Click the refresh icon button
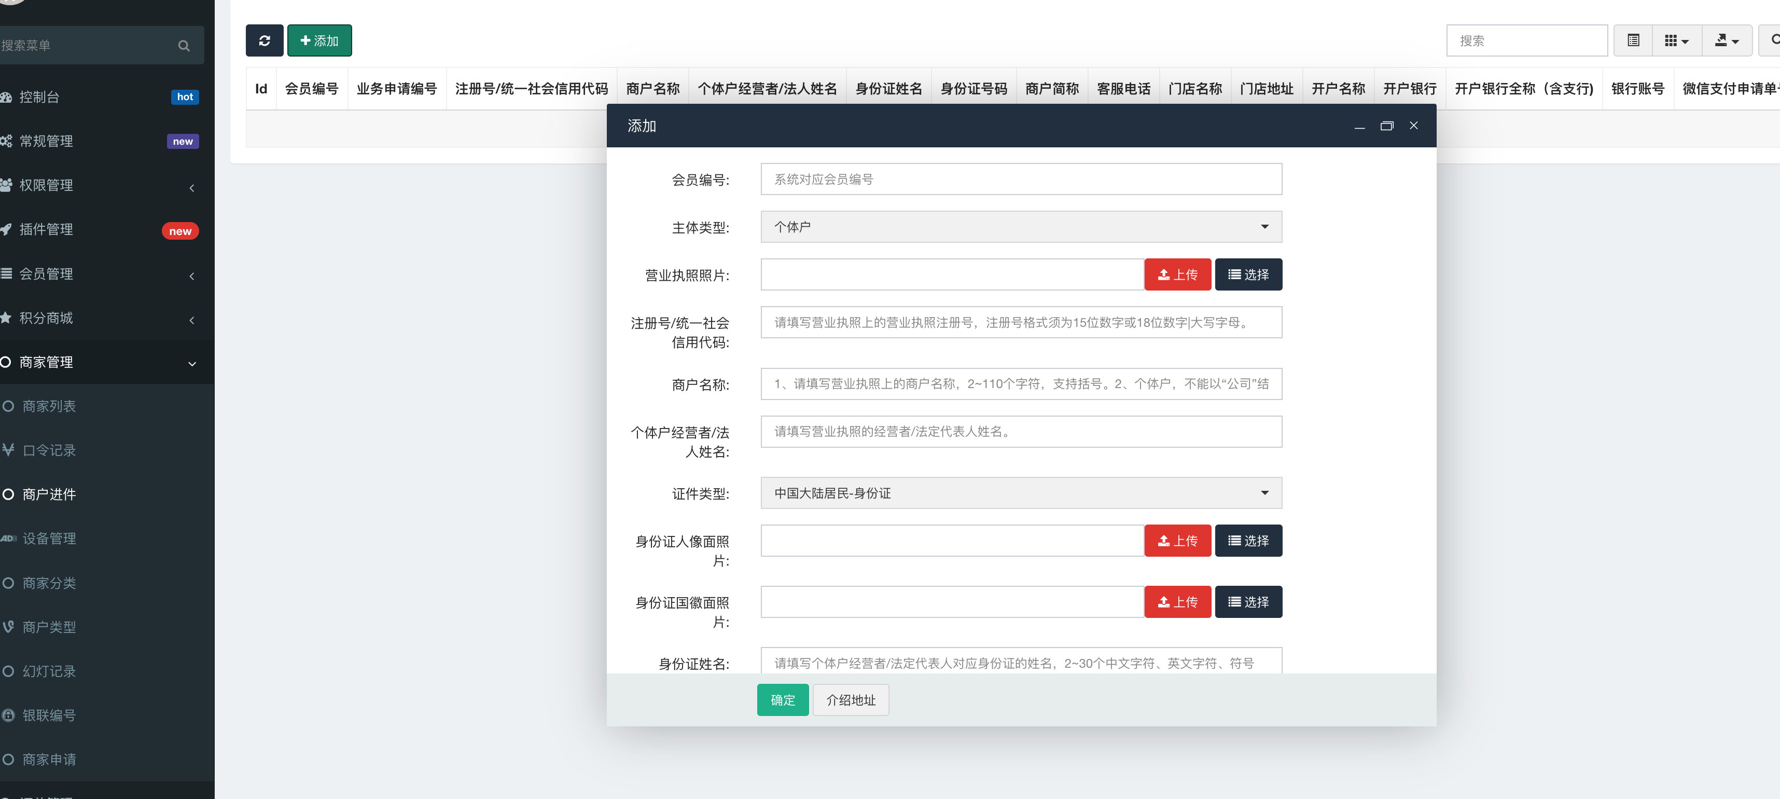The image size is (1780, 799). coord(264,41)
